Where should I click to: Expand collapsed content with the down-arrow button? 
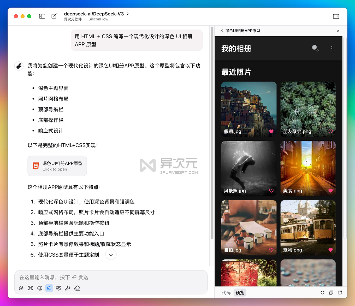(x=111, y=254)
